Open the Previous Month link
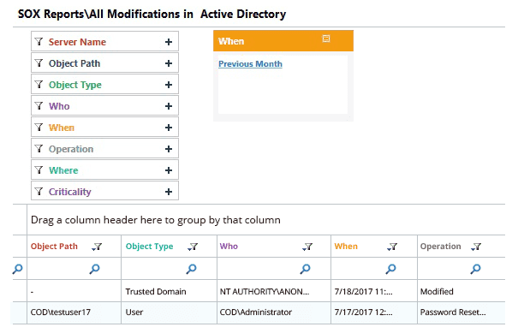The height and width of the screenshot is (327, 524). click(250, 64)
